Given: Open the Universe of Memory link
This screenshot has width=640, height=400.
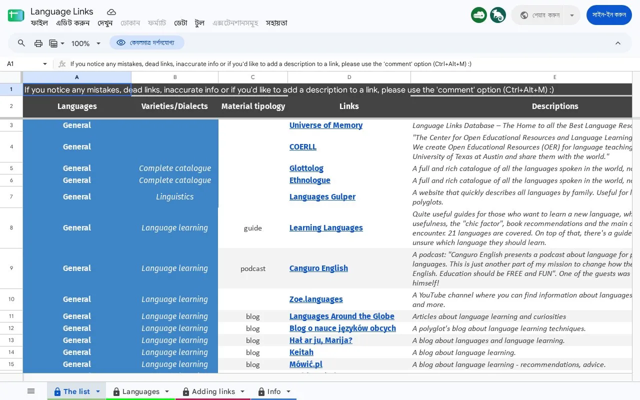Looking at the screenshot, I should [326, 125].
